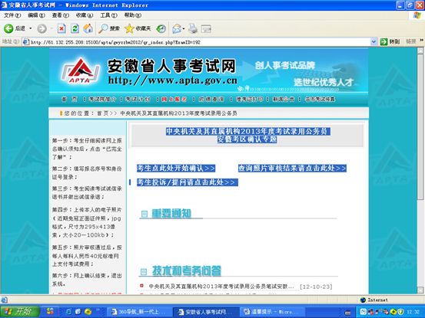Collapse the 技术和考务问答 section box icon

(x=144, y=271)
